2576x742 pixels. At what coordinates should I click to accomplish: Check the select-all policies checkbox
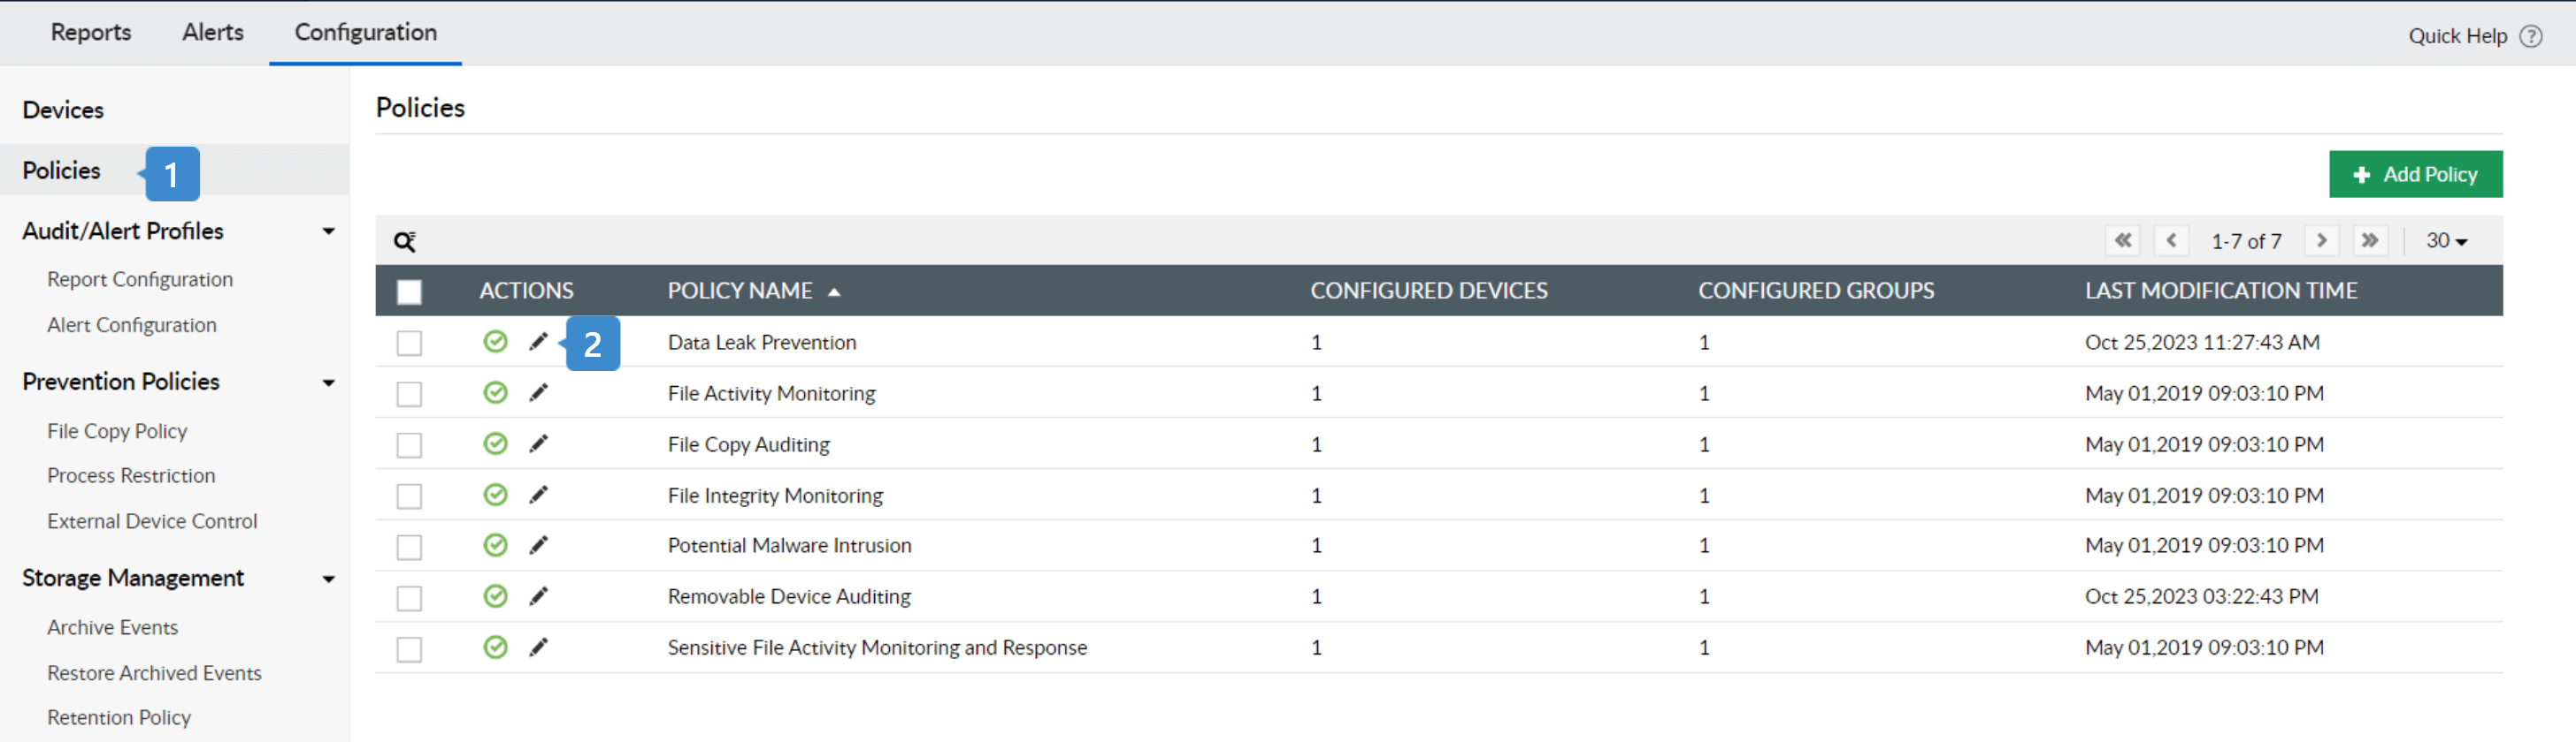pyautogui.click(x=409, y=291)
